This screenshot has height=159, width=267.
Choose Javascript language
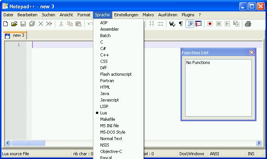pyautogui.click(x=118, y=100)
